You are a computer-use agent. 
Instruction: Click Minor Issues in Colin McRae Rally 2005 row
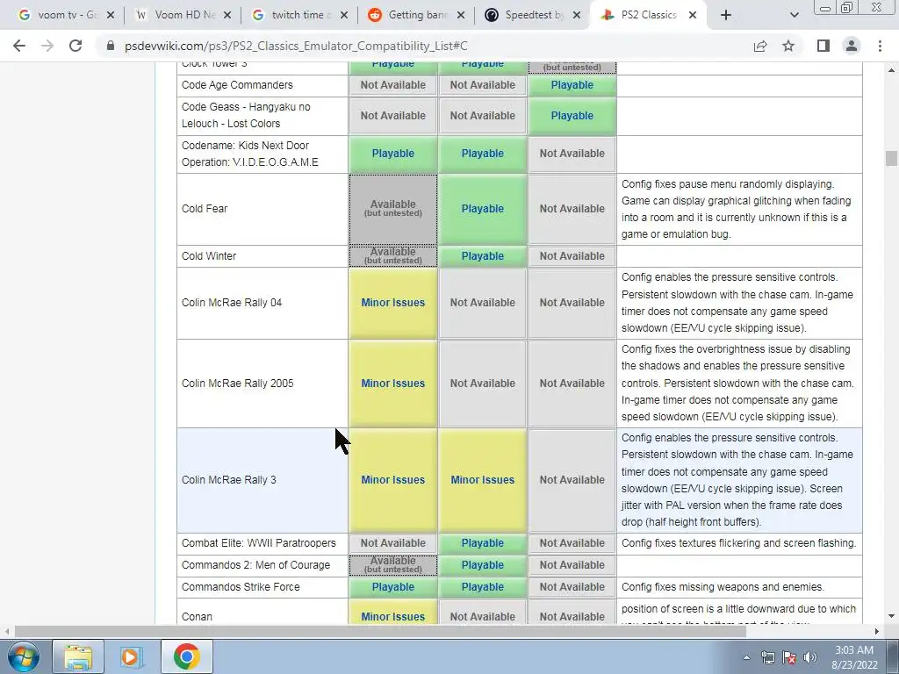point(392,384)
